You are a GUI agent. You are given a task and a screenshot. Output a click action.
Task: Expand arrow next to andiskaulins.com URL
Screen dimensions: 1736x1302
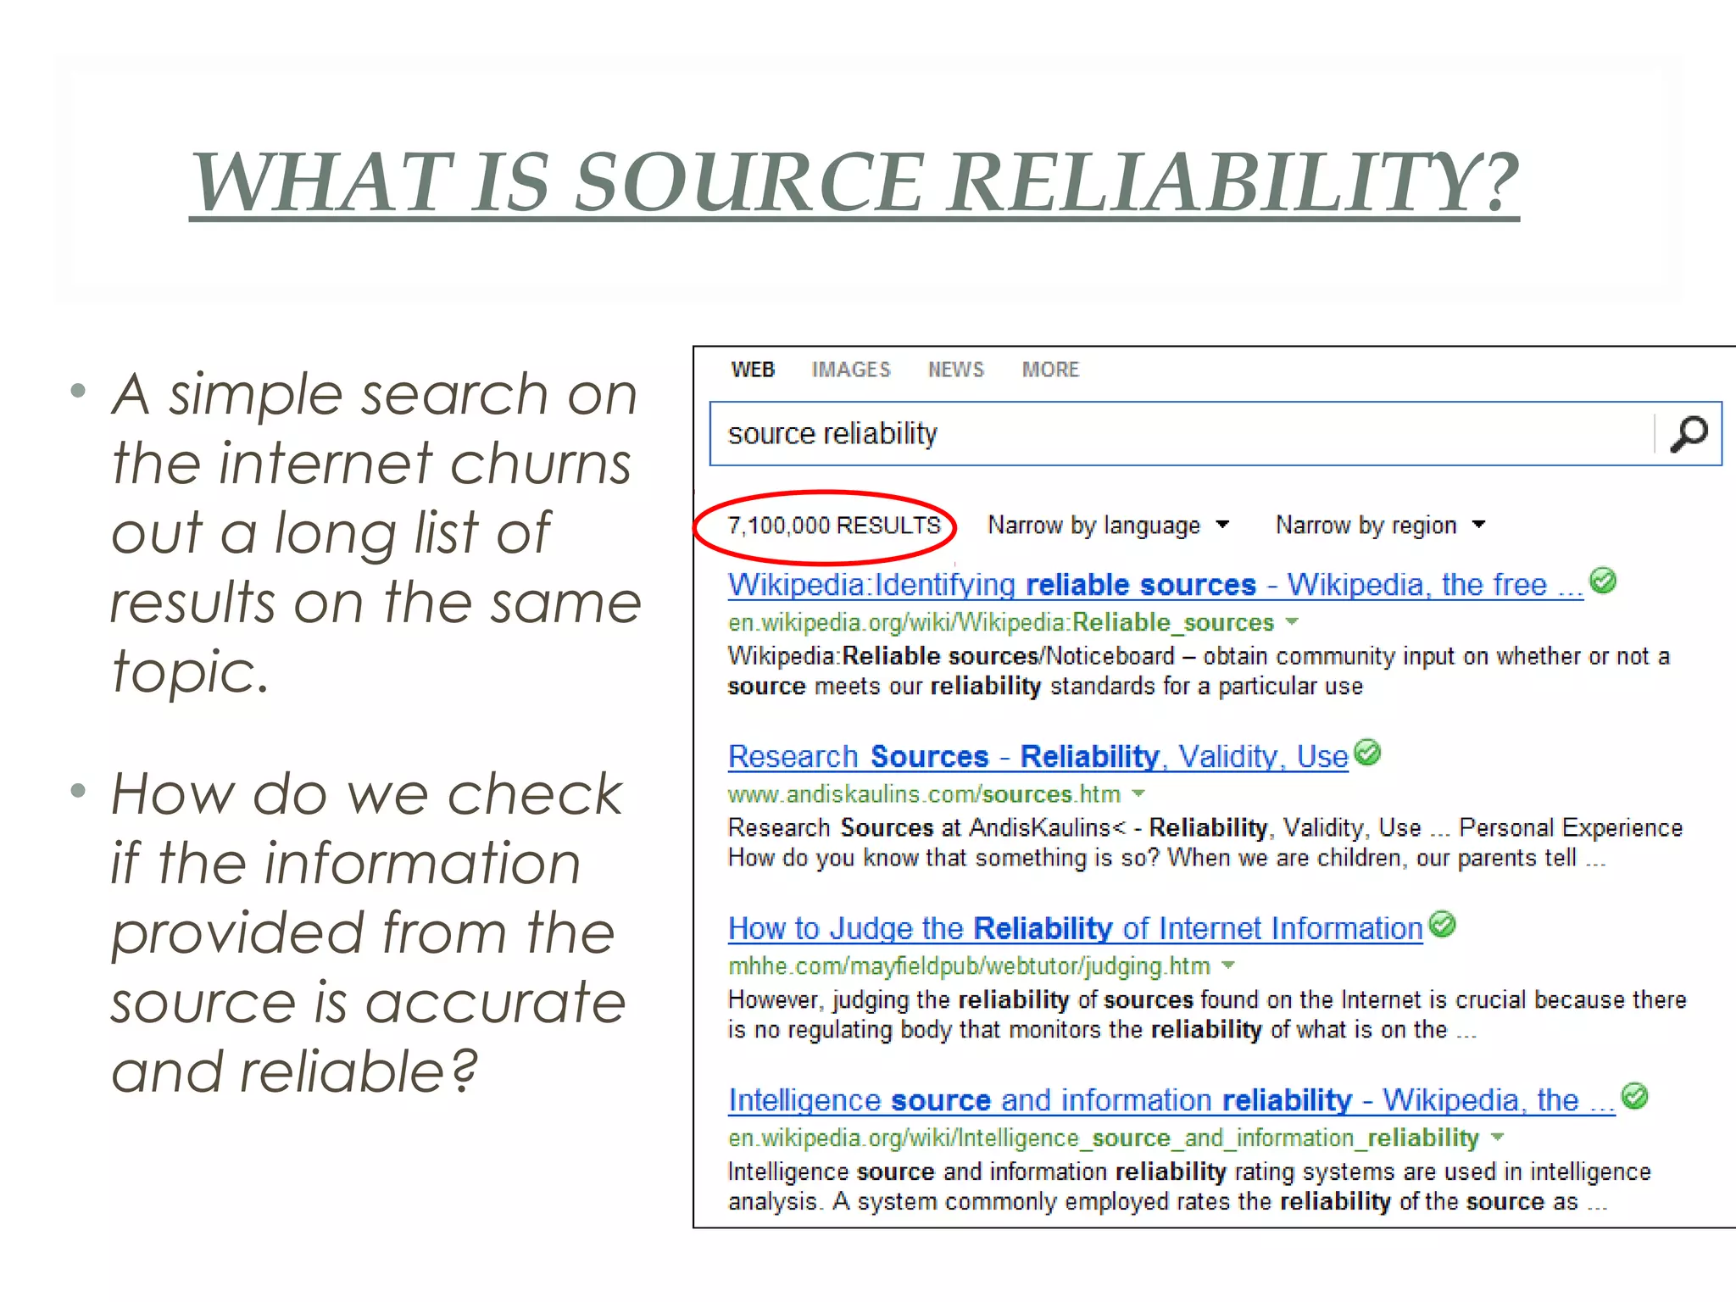coord(1138,794)
